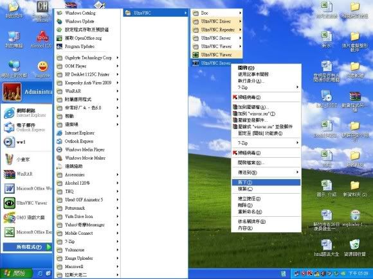The height and width of the screenshot is (279, 373).
Task: Click the 所有程式(P) All Programs button
Action: [x=28, y=247]
